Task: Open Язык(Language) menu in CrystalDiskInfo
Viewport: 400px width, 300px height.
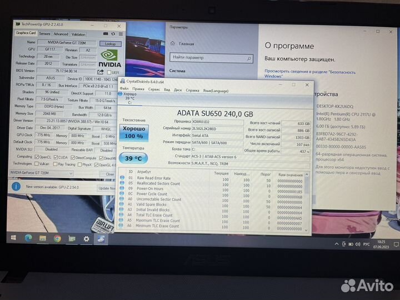Action: [216, 91]
